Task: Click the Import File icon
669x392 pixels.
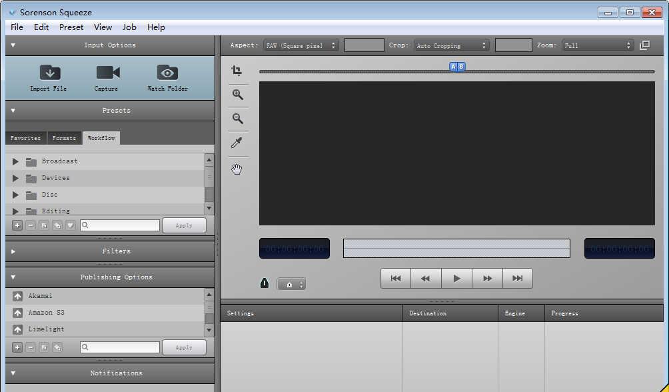Action: (x=50, y=73)
